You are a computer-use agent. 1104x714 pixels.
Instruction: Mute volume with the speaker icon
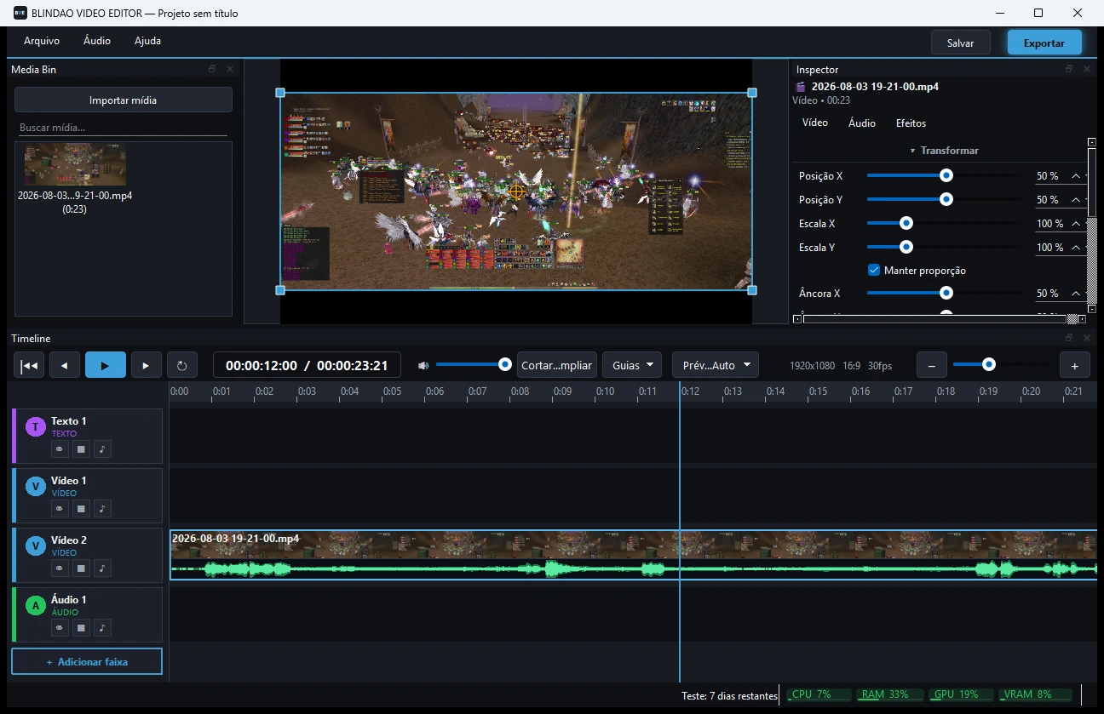pyautogui.click(x=423, y=365)
